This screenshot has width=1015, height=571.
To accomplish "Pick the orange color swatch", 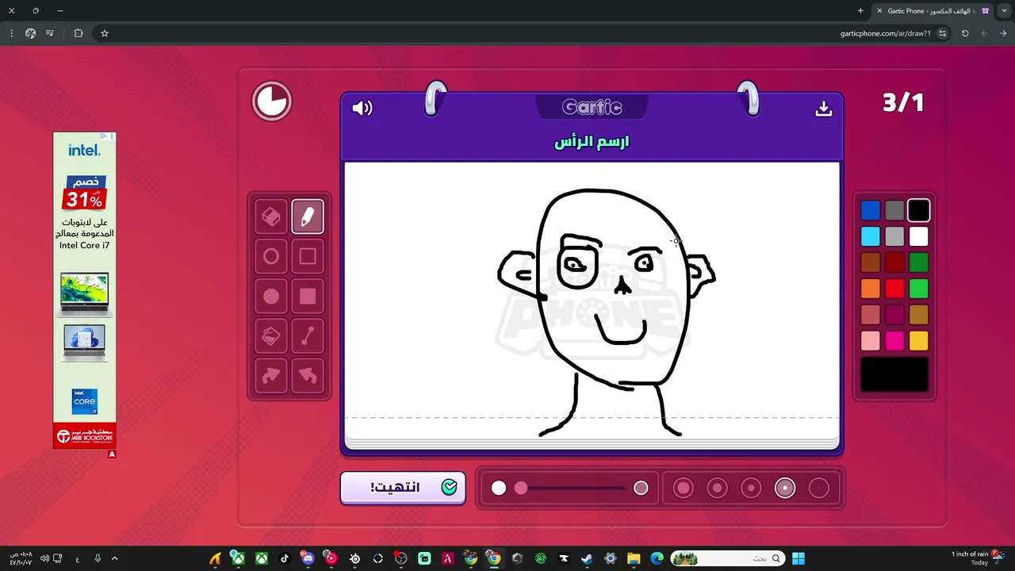I will [871, 289].
